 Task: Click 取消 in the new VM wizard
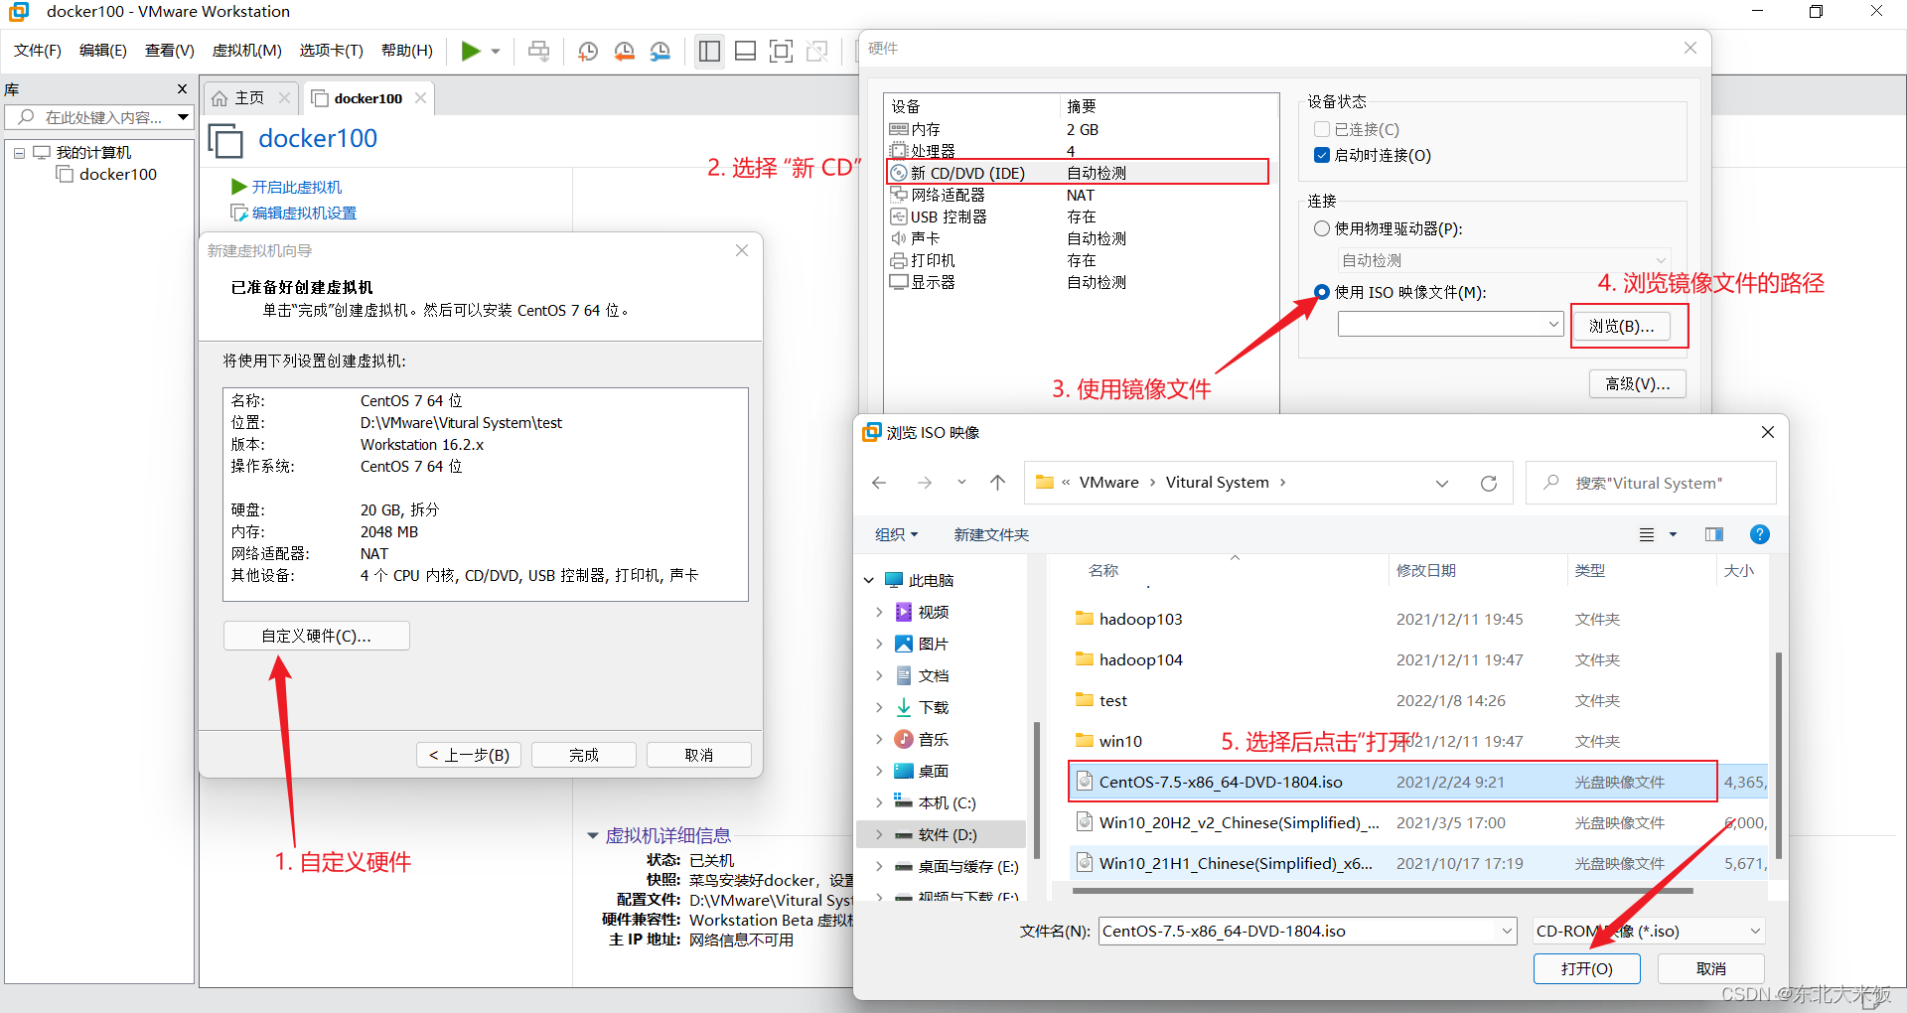tap(699, 755)
